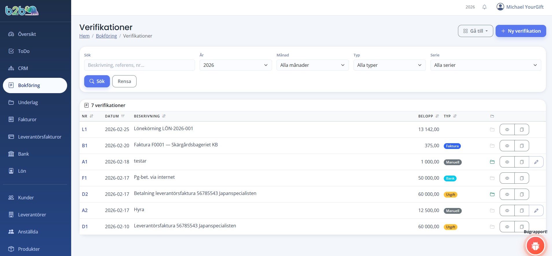Open the Alla månader month dropdown
Screen dimensions: 552x256
[x=312, y=65]
